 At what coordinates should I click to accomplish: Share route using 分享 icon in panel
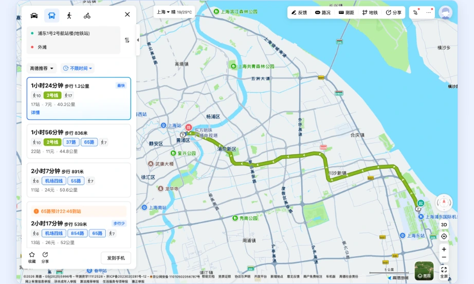pyautogui.click(x=45, y=257)
